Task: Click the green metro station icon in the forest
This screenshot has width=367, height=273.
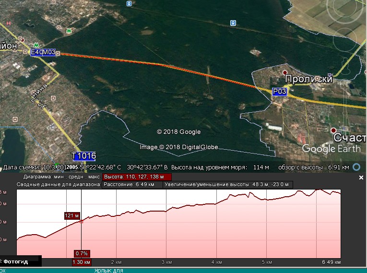Action: [x=69, y=31]
